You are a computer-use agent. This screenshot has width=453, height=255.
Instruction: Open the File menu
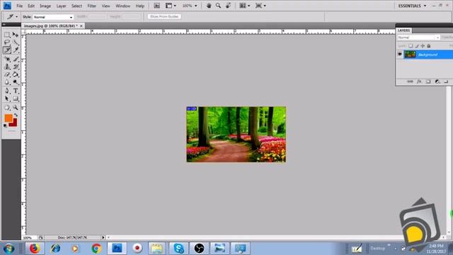(x=20, y=6)
